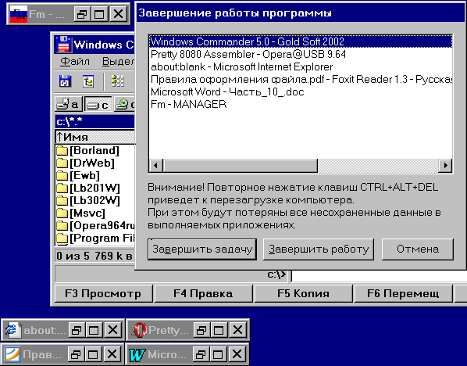Select the [Borland] folder name
The image size is (467, 366).
(94, 150)
